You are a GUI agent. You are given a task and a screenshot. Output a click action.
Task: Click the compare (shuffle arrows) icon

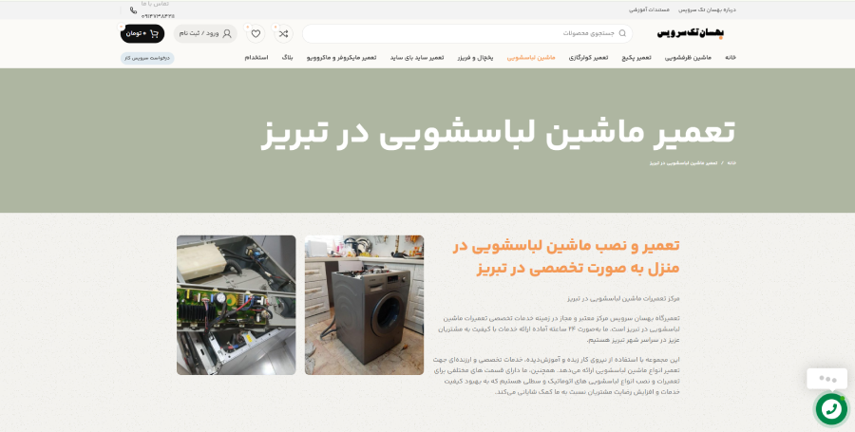pyautogui.click(x=283, y=34)
